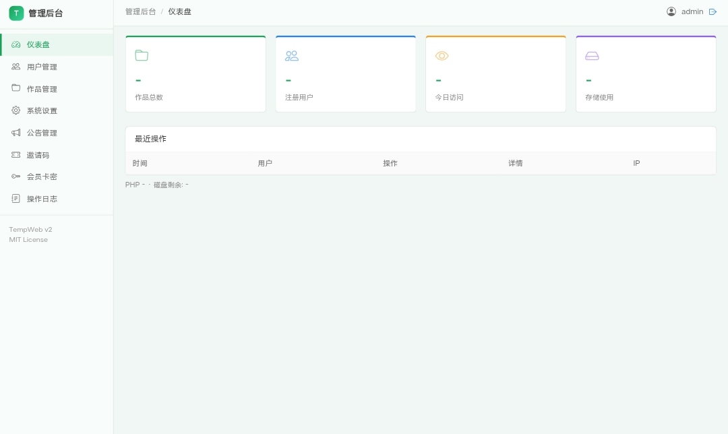
Task: Click the 最近操作 panel heading
Action: point(150,139)
